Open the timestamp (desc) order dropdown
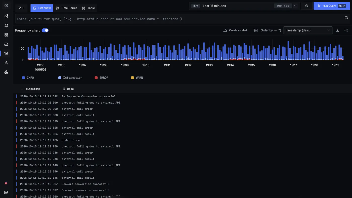Viewport: 352px width, 198px height. (x=308, y=30)
